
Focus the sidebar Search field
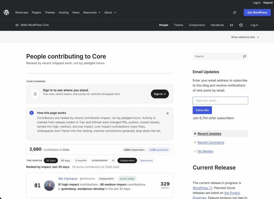coord(220,56)
